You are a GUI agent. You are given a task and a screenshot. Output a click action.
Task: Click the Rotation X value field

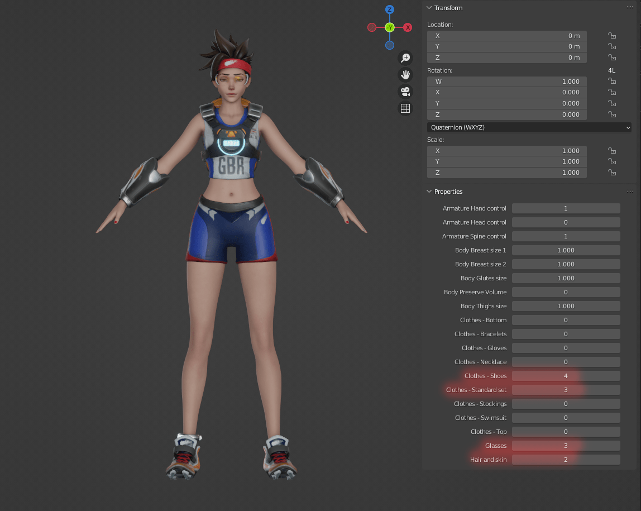tap(507, 92)
